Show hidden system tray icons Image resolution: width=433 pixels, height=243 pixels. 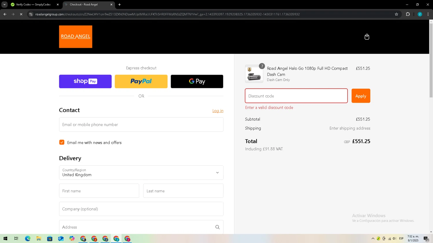pyautogui.click(x=373, y=238)
